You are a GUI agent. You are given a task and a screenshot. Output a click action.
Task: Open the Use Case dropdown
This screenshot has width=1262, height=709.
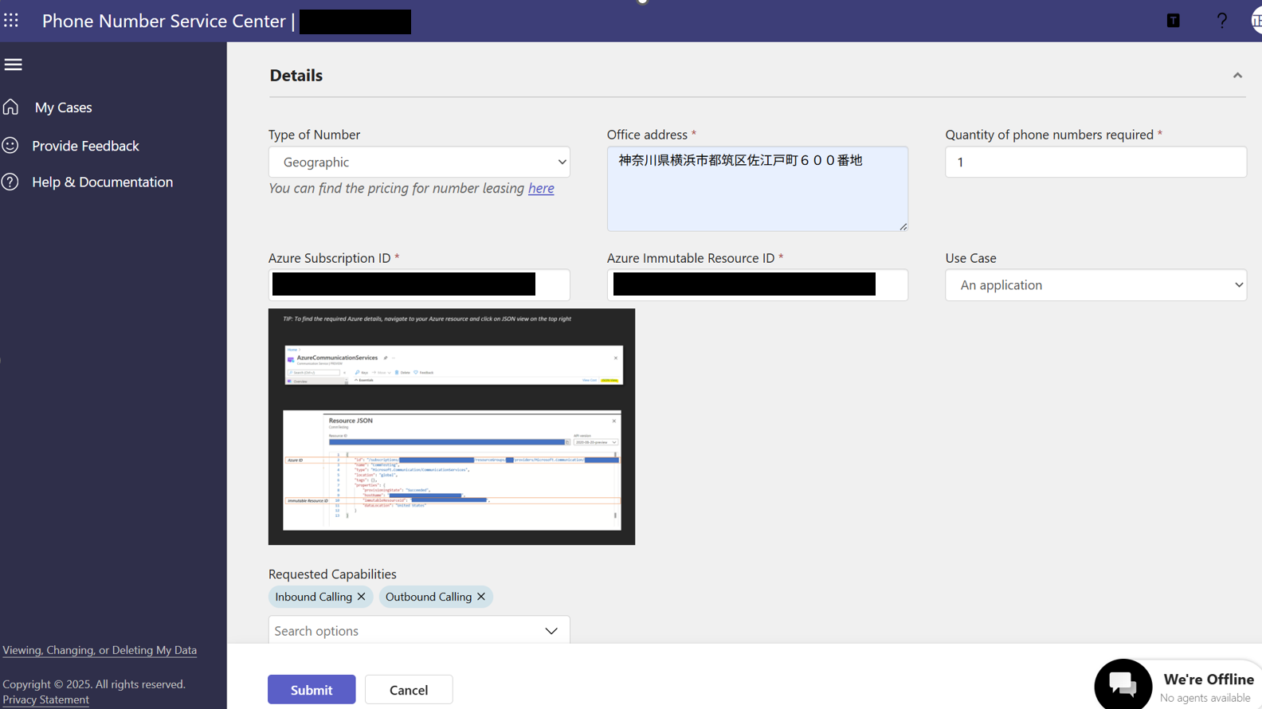coord(1095,285)
